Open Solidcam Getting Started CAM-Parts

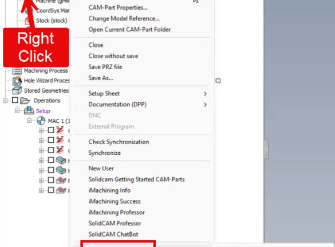click(136, 180)
